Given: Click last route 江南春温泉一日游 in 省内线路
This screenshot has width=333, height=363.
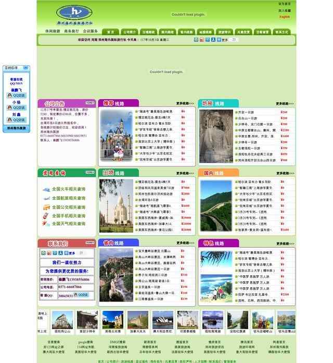Looking at the screenshot, I should click(151, 299).
